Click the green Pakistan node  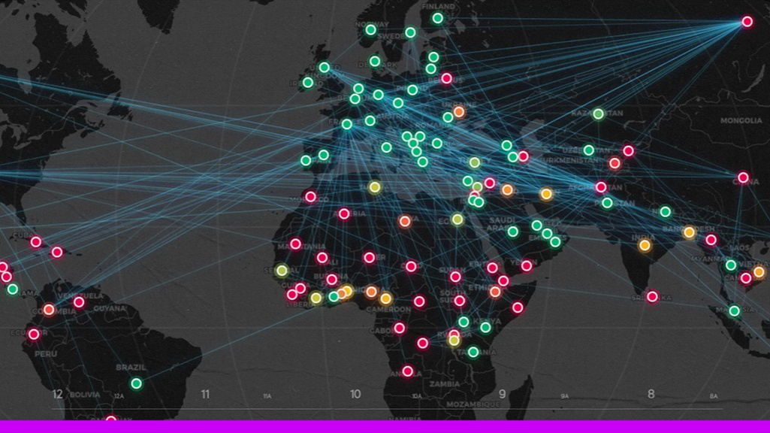[x=607, y=203]
